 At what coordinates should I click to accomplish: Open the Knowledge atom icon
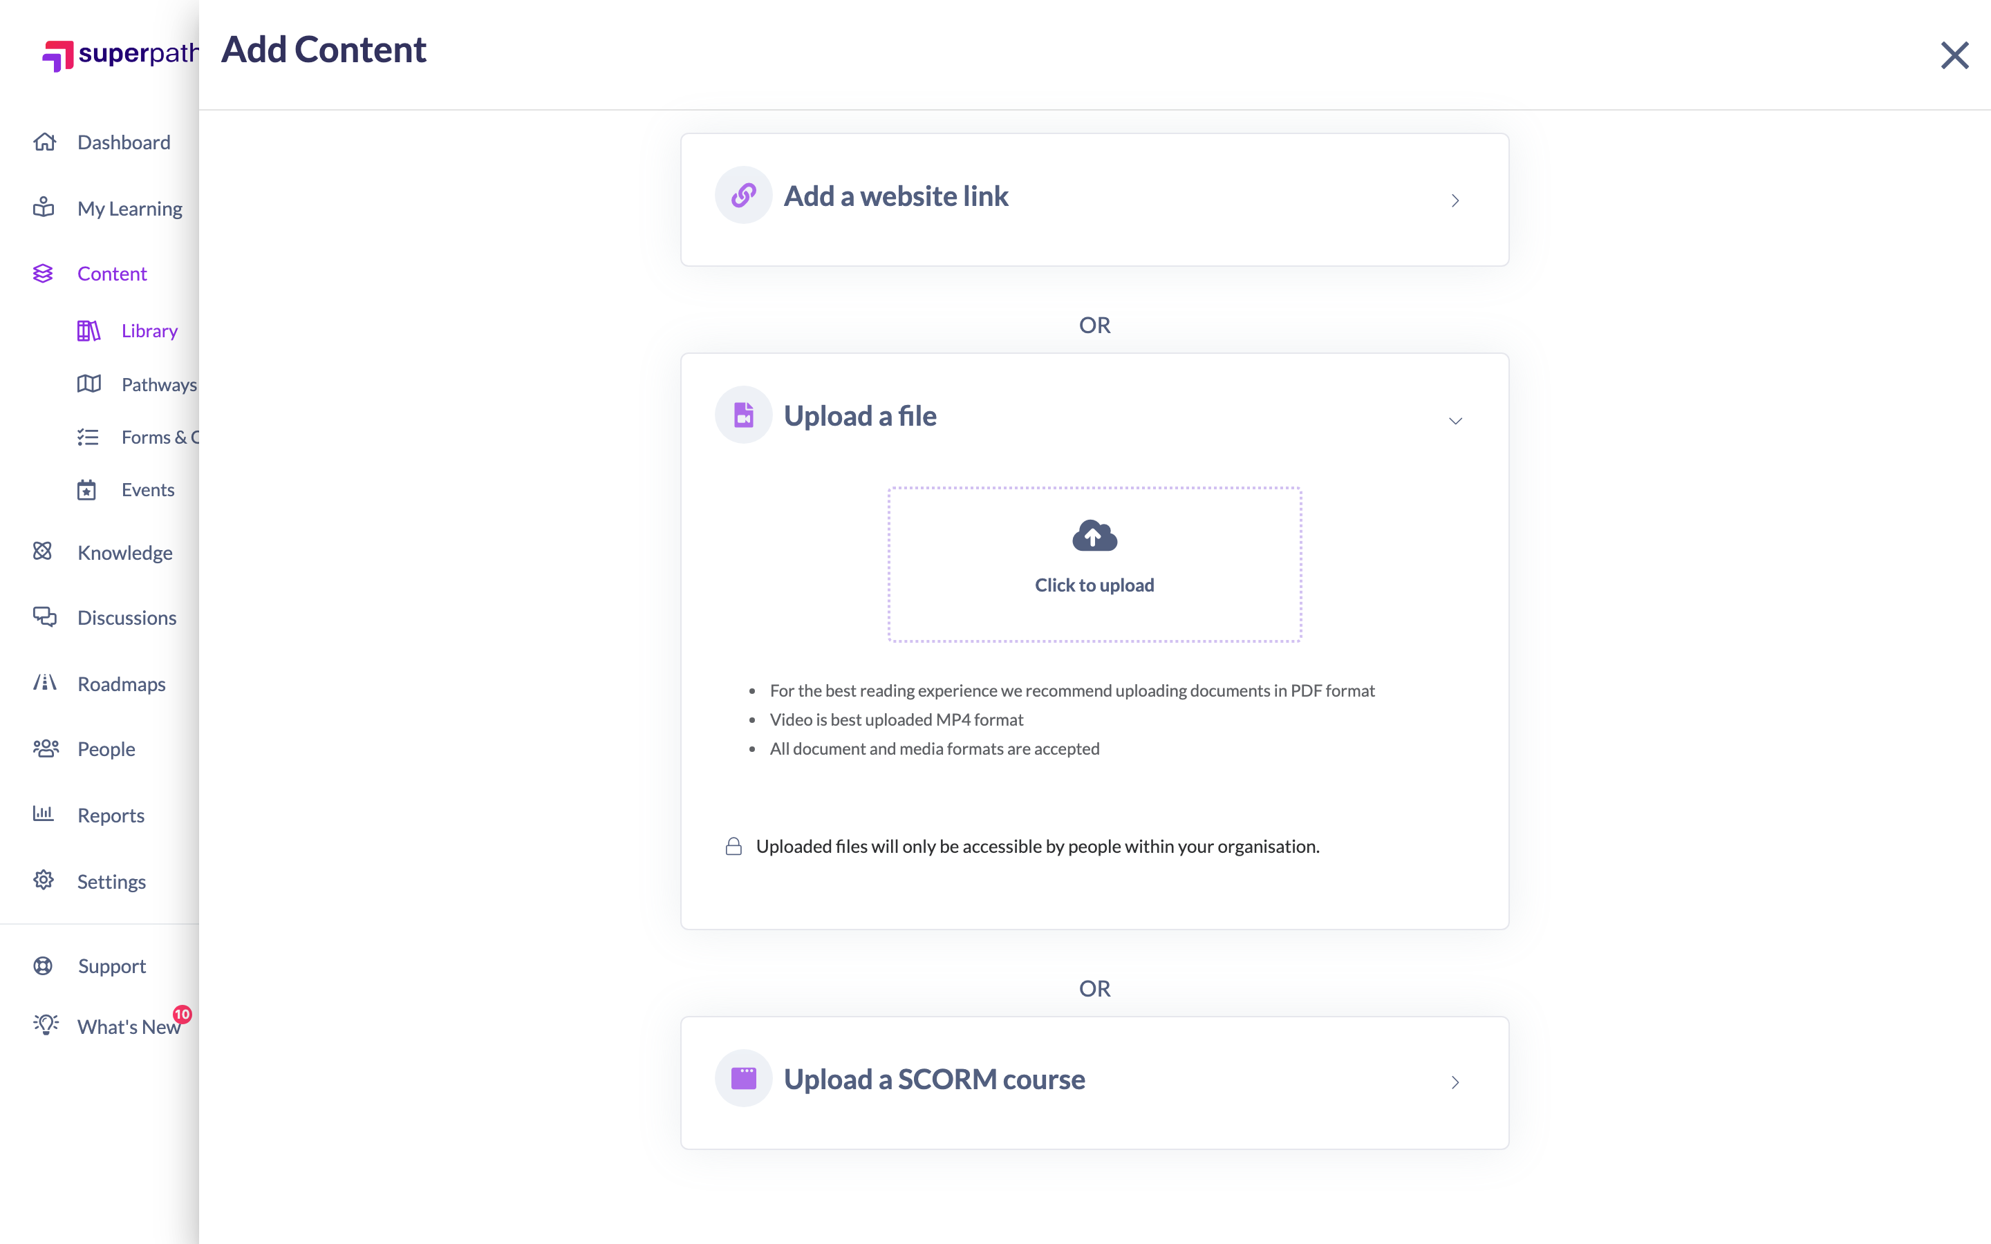pos(43,552)
